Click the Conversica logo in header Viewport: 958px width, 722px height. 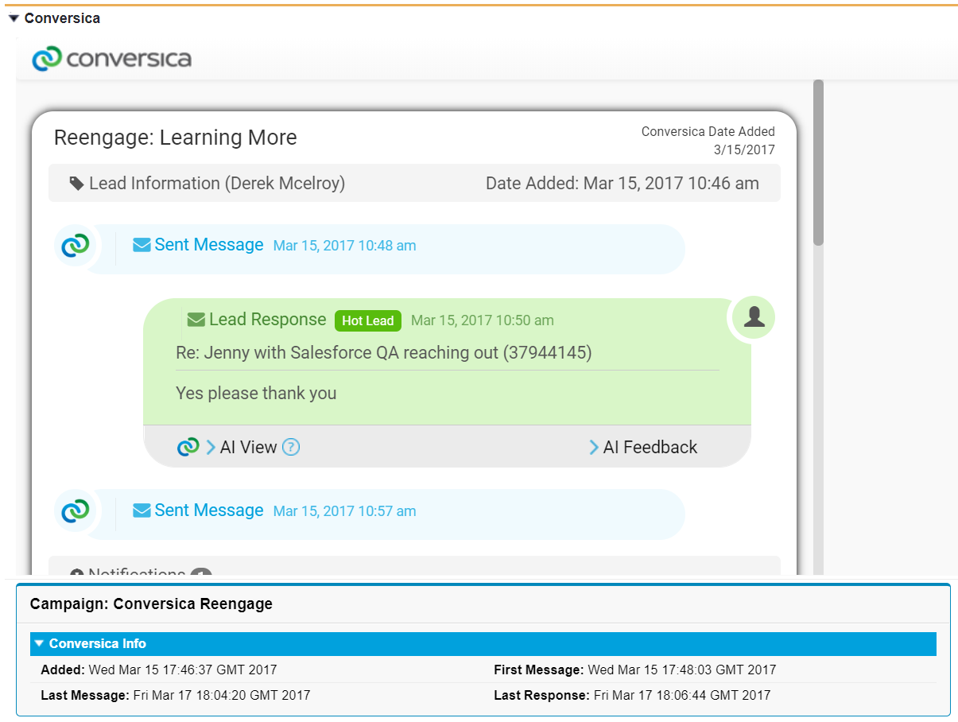111,59
